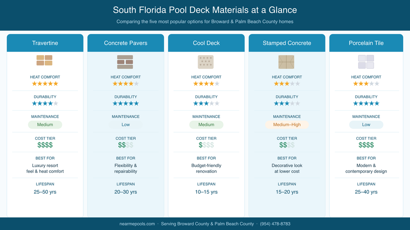Select the Porcelain Tile column header
Viewport: 410px width, 230px height.
tap(366, 43)
